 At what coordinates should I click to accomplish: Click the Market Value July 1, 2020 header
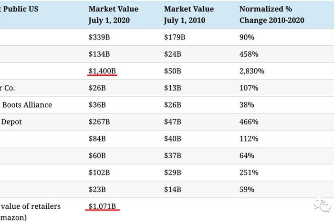coord(114,15)
